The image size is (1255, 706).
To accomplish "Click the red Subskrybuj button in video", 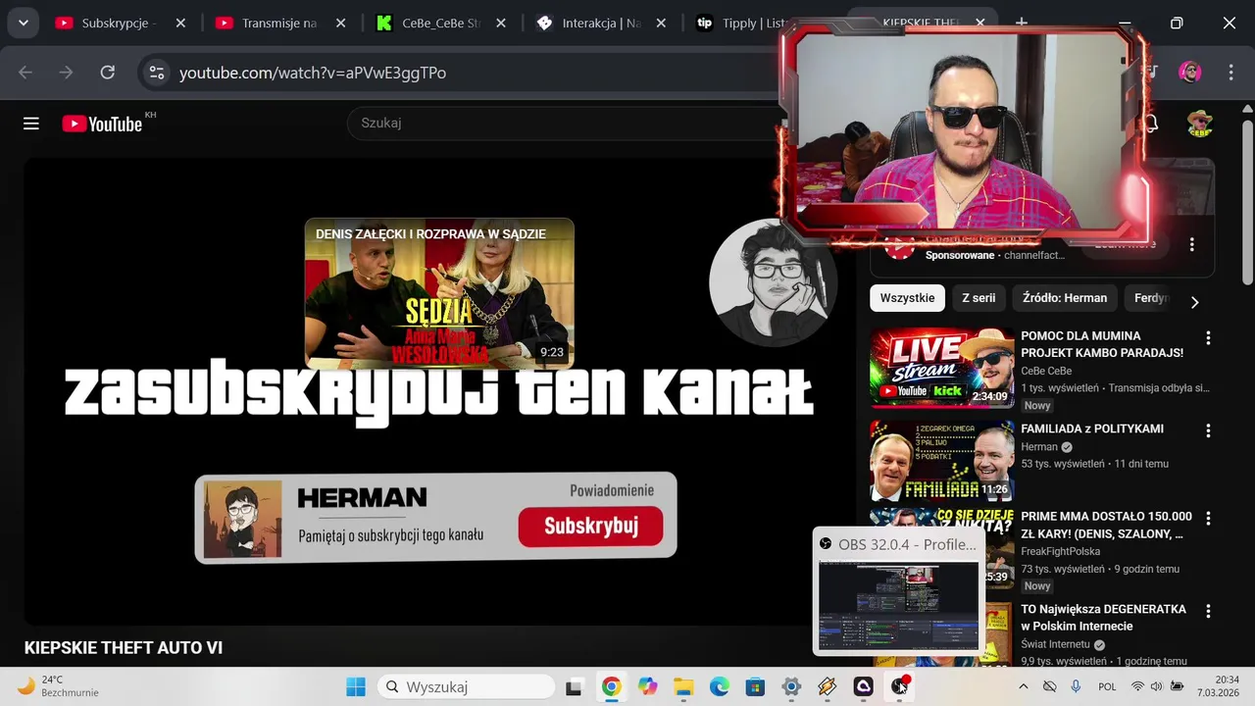I will click(x=590, y=527).
